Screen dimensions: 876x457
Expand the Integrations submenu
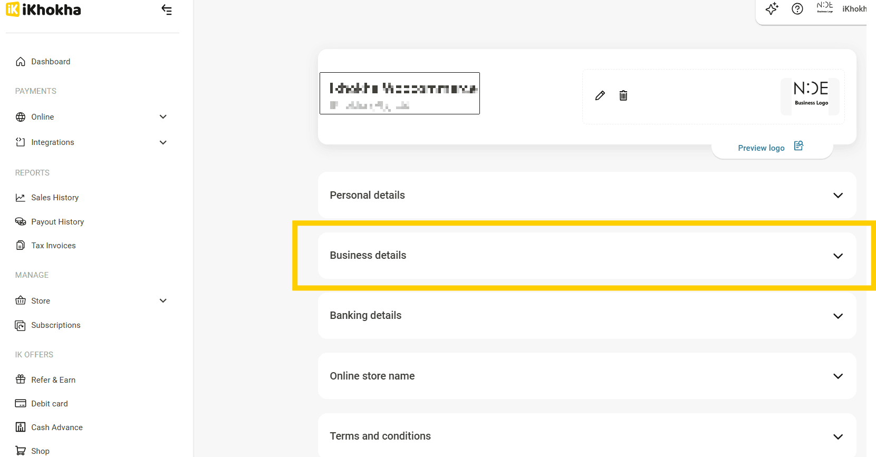pos(163,142)
